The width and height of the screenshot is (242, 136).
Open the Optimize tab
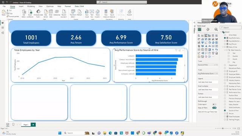click(x=50, y=6)
